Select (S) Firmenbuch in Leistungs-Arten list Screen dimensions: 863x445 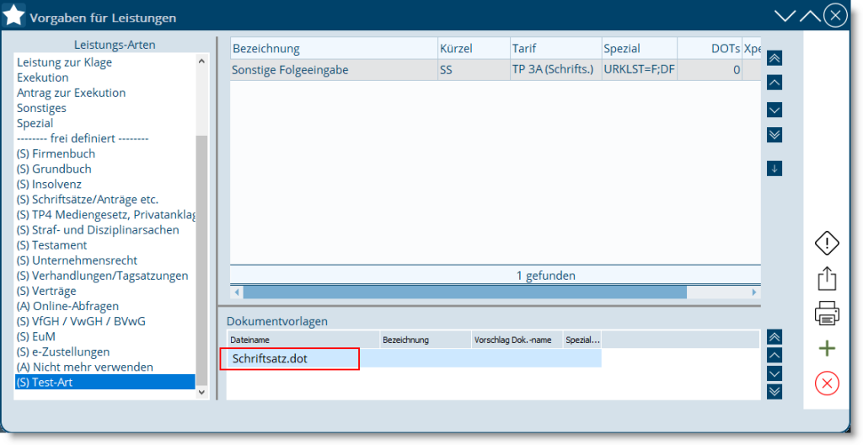point(56,154)
